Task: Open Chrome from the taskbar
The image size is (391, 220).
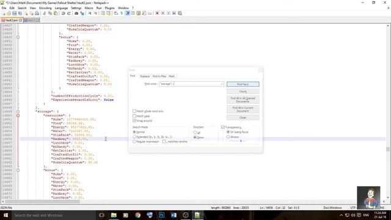Action: pyautogui.click(x=137, y=215)
